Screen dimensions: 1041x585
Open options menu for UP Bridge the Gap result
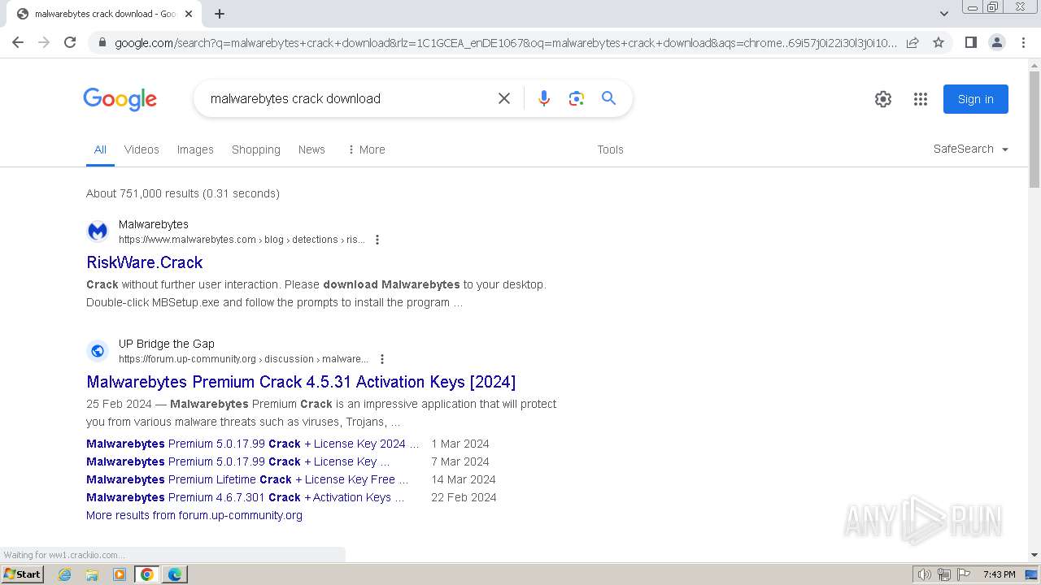click(382, 359)
